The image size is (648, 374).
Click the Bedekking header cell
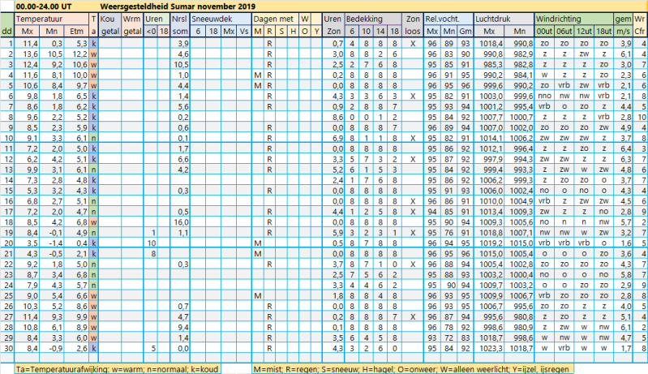[x=366, y=17]
